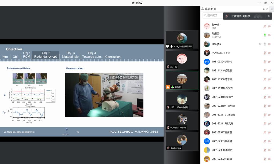The height and width of the screenshot is (164, 274).
Task: Click the host icon on 刘振忠 tile
Action: [x=168, y=87]
